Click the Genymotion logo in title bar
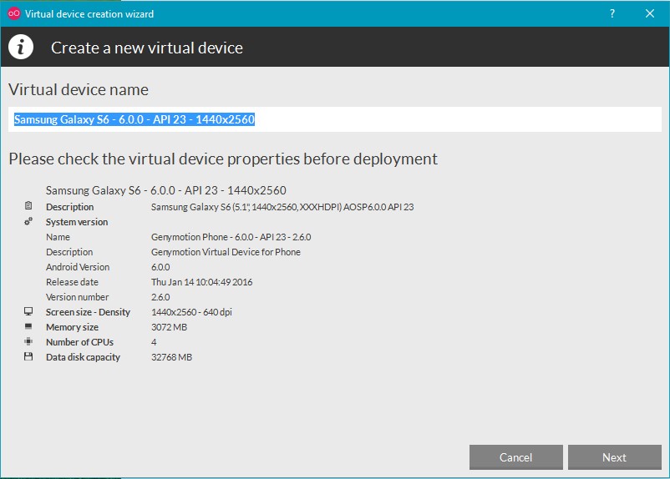The image size is (670, 479). click(13, 13)
